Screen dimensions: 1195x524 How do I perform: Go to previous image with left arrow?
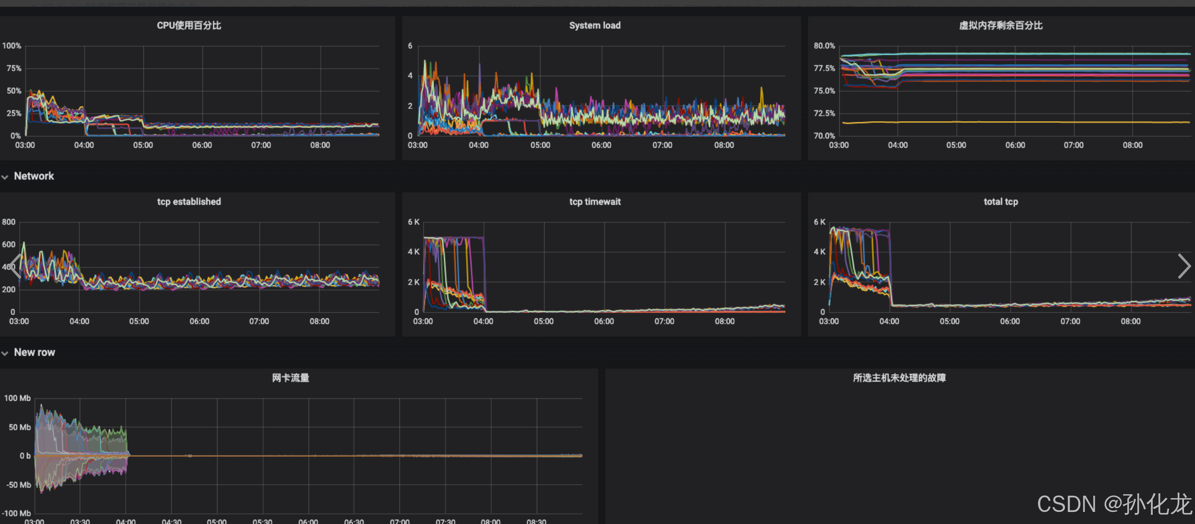(x=14, y=266)
